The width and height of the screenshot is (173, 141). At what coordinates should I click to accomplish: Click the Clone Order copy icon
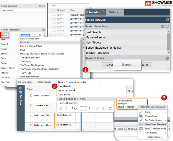pyautogui.click(x=141, y=116)
